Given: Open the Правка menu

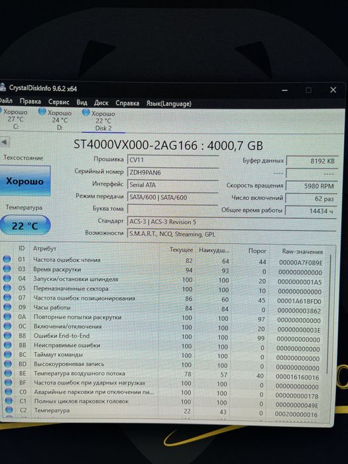Looking at the screenshot, I should point(30,101).
